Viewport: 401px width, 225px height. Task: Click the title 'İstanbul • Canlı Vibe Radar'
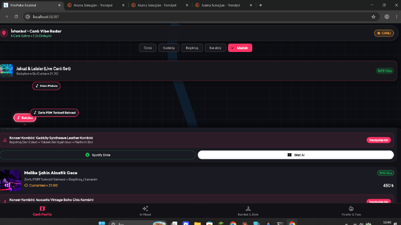(36, 31)
